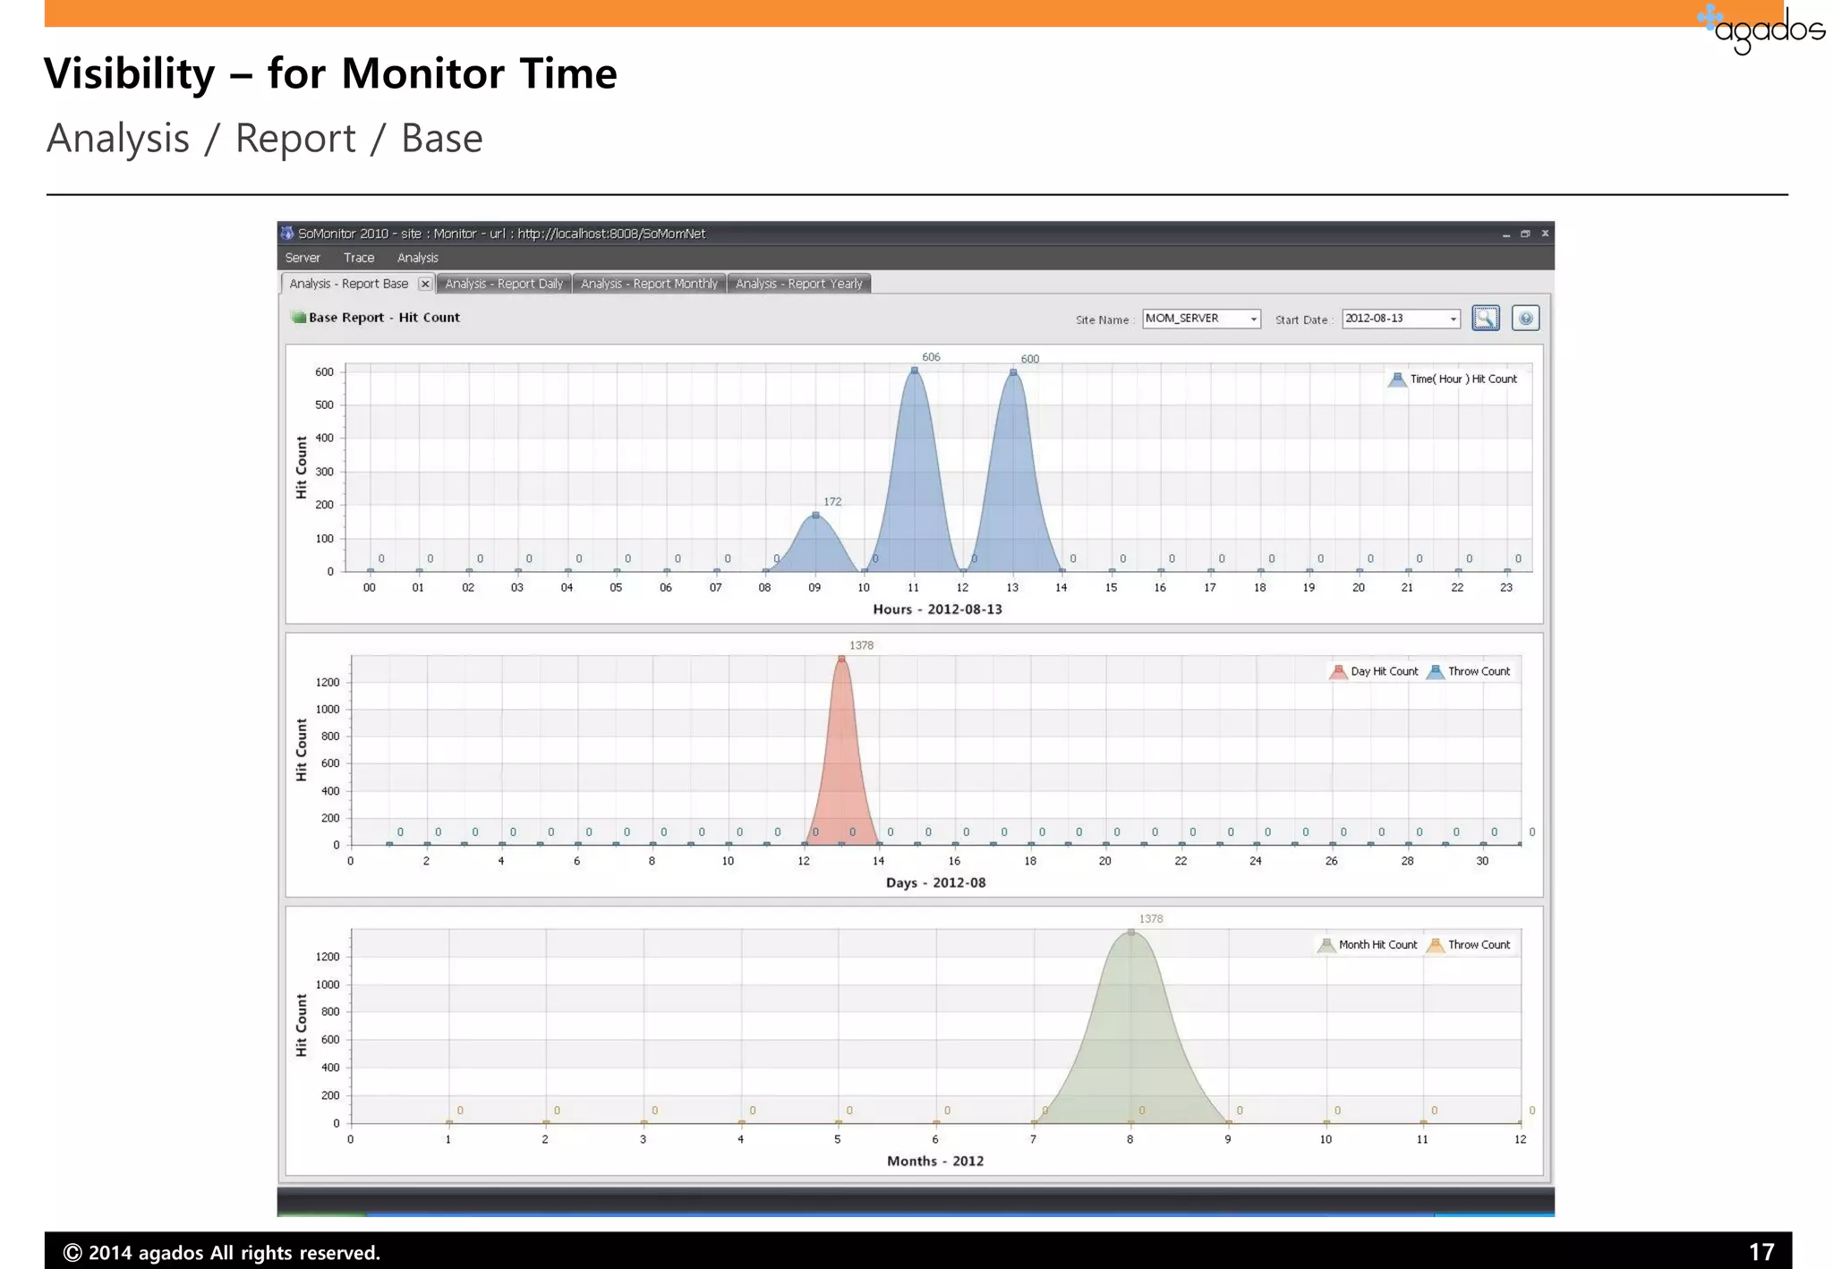The height and width of the screenshot is (1269, 1833).
Task: Click the Time(Hour) Hit Count legend icon
Action: [x=1396, y=379]
